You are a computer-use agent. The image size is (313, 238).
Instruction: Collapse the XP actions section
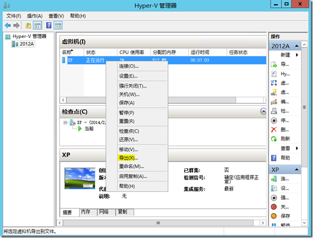tap(297, 170)
